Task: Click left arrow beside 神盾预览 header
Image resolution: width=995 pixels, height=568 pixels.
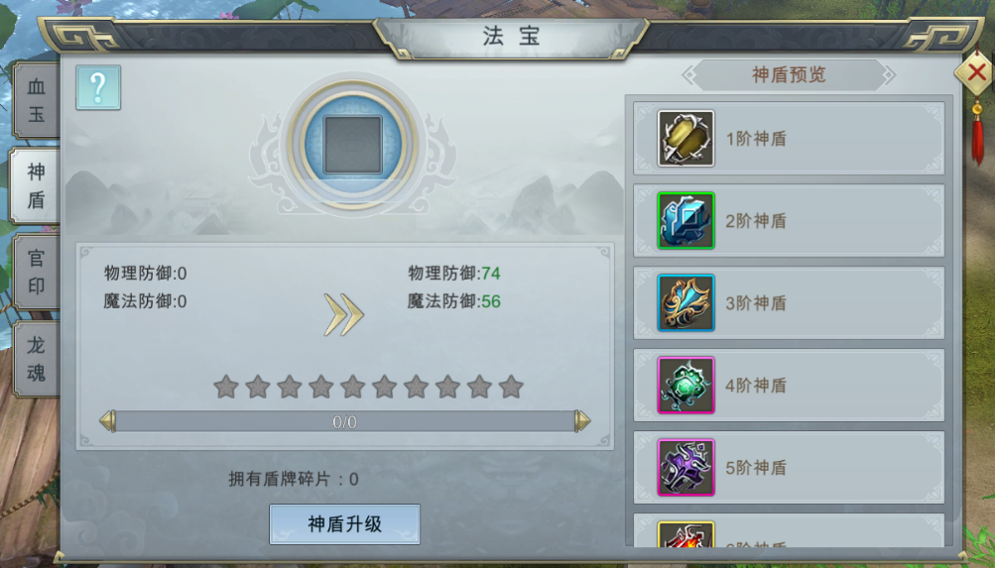Action: 688,75
